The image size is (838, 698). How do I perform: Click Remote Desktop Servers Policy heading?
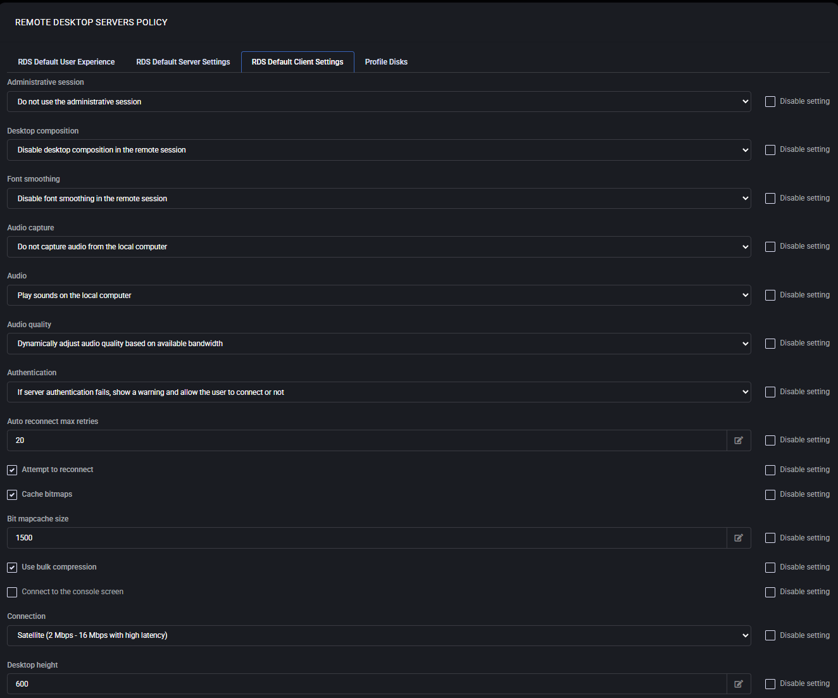(x=91, y=22)
